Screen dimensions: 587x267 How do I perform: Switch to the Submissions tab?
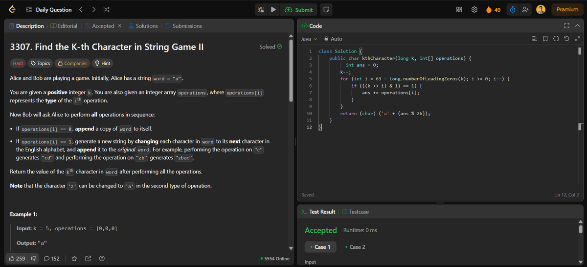click(x=183, y=26)
